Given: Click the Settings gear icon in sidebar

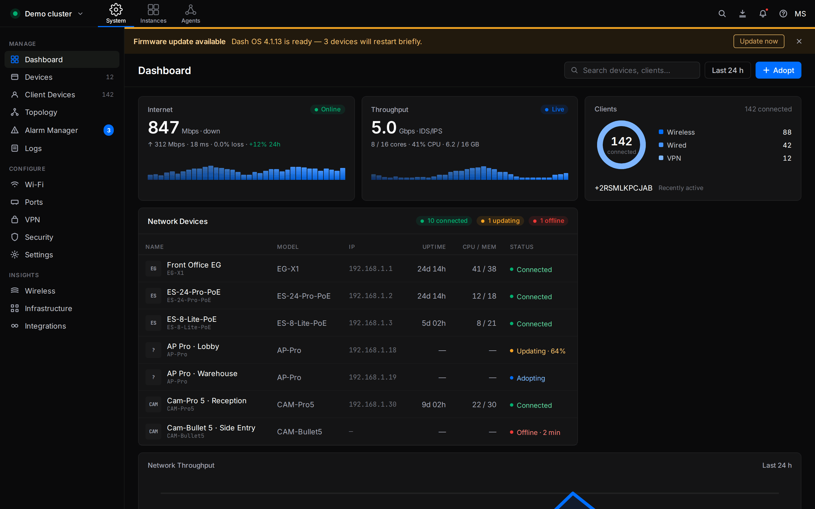Looking at the screenshot, I should pyautogui.click(x=14, y=255).
